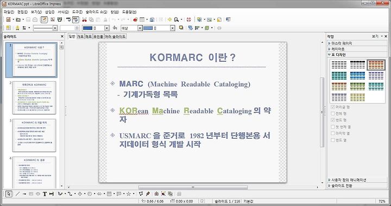Collapse the 표 디자인 section
Image resolution: width=391 pixels, height=206 pixels.
coord(357,55)
